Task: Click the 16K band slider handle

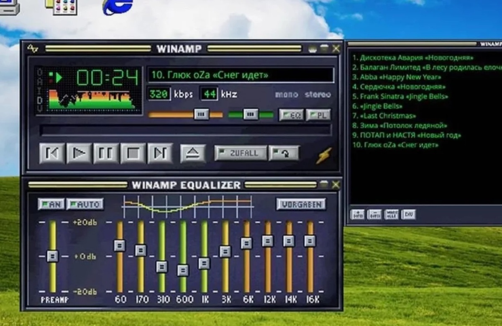Action: [x=310, y=241]
